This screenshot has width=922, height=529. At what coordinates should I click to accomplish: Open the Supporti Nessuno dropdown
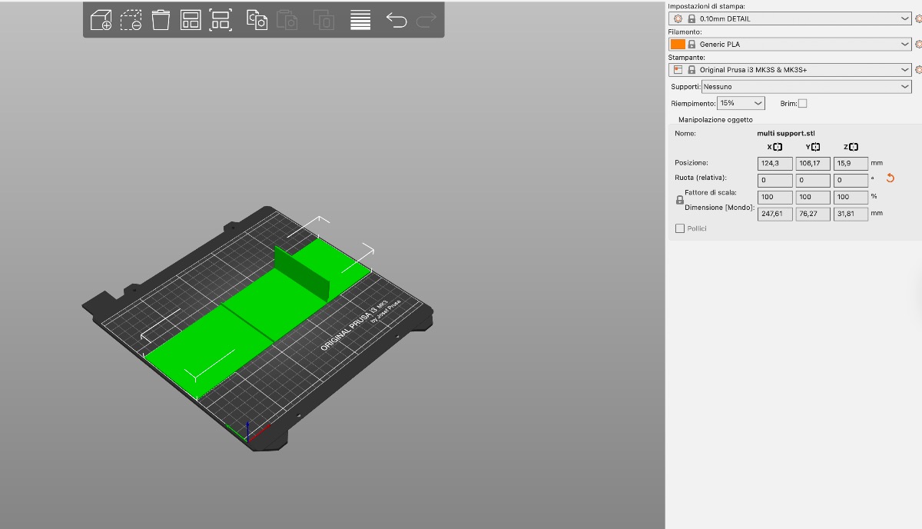(x=806, y=87)
